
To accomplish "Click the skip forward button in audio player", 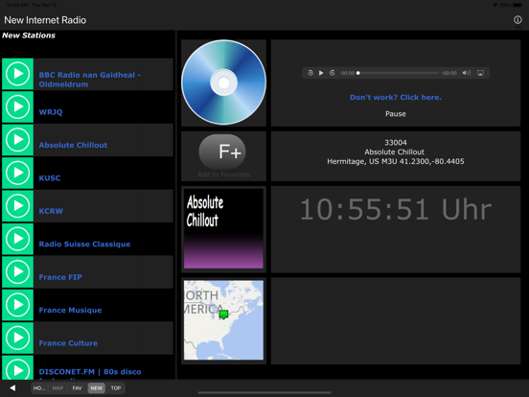I will [333, 73].
